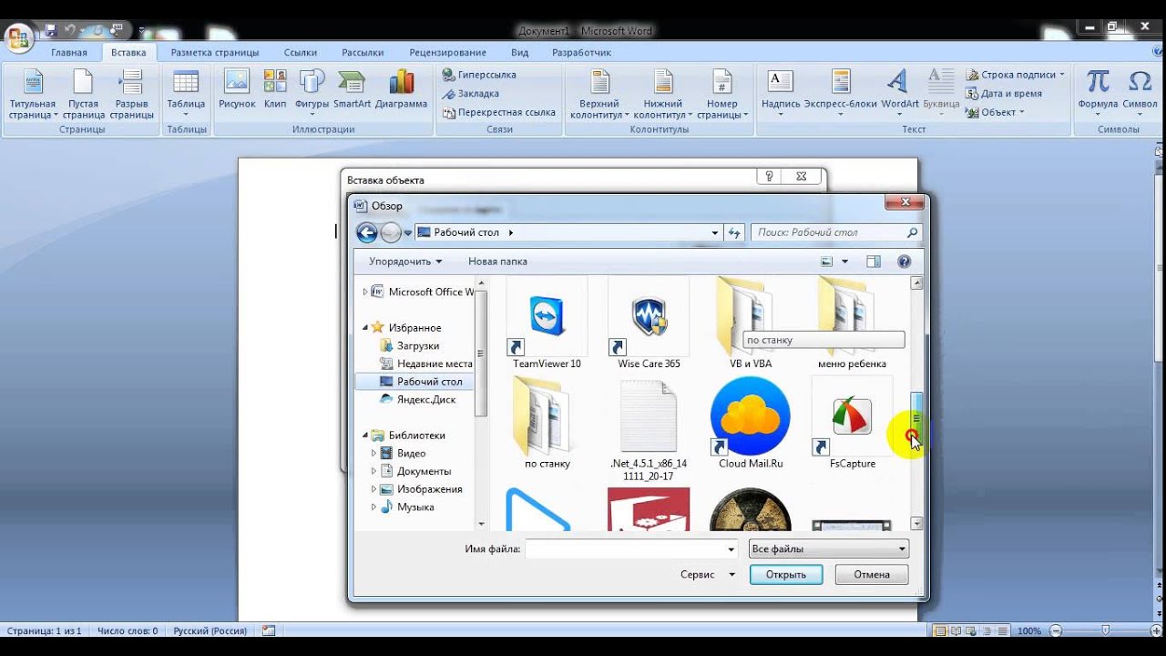Screen dimensions: 1166x656
Task: Open the Упорядочить dropdown menu
Action: click(405, 261)
